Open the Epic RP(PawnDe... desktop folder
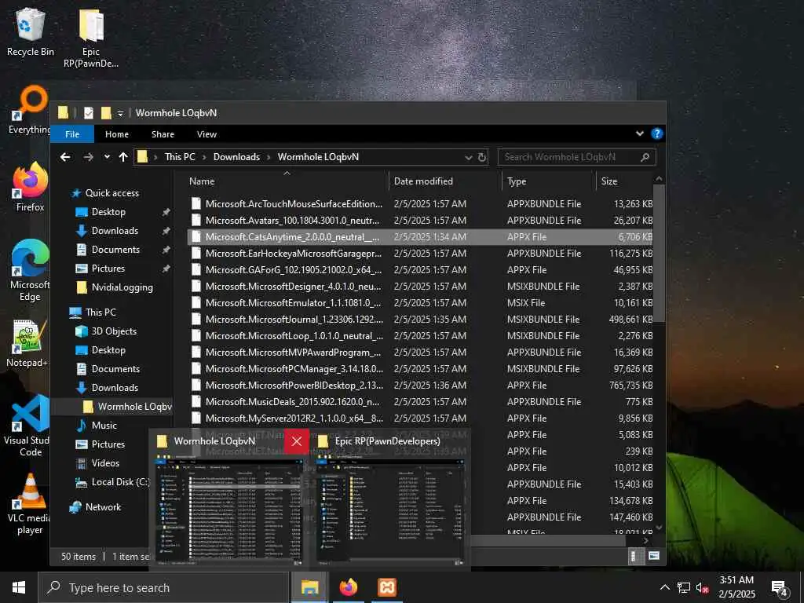This screenshot has width=804, height=603. click(91, 38)
